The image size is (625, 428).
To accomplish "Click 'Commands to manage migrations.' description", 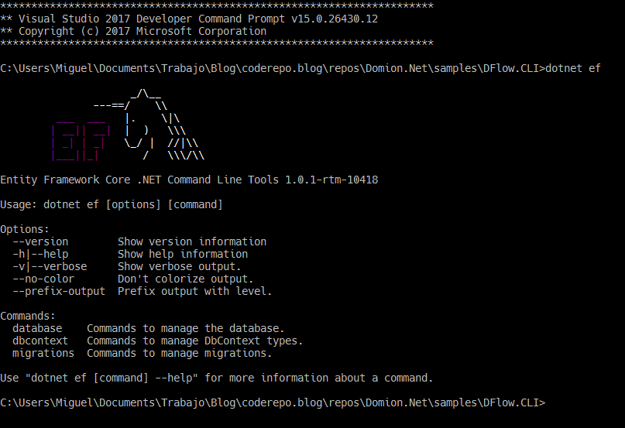I will pos(180,353).
